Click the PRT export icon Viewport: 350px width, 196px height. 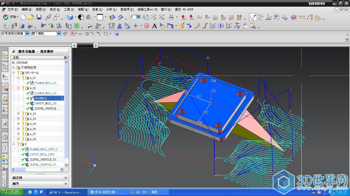click(189, 26)
